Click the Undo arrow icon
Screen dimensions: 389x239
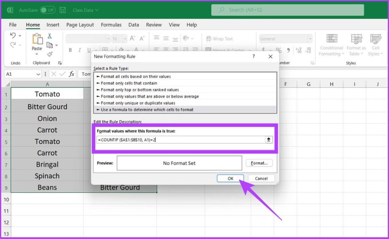(x=13, y=35)
